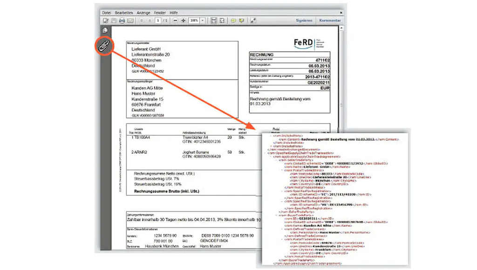Print the document with the printer icon

click(x=122, y=20)
